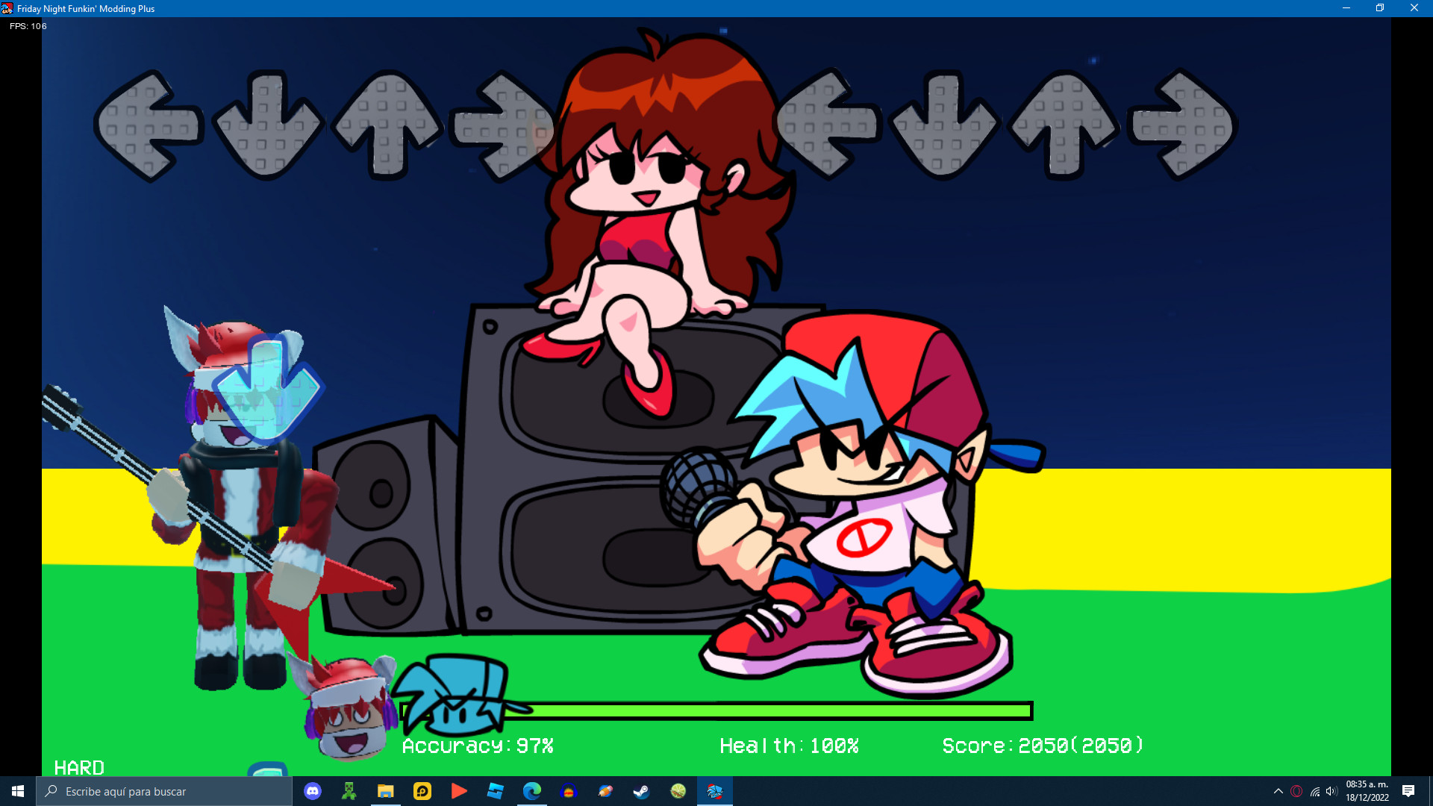Open Discord from the taskbar
This screenshot has width=1433, height=806.
click(313, 791)
